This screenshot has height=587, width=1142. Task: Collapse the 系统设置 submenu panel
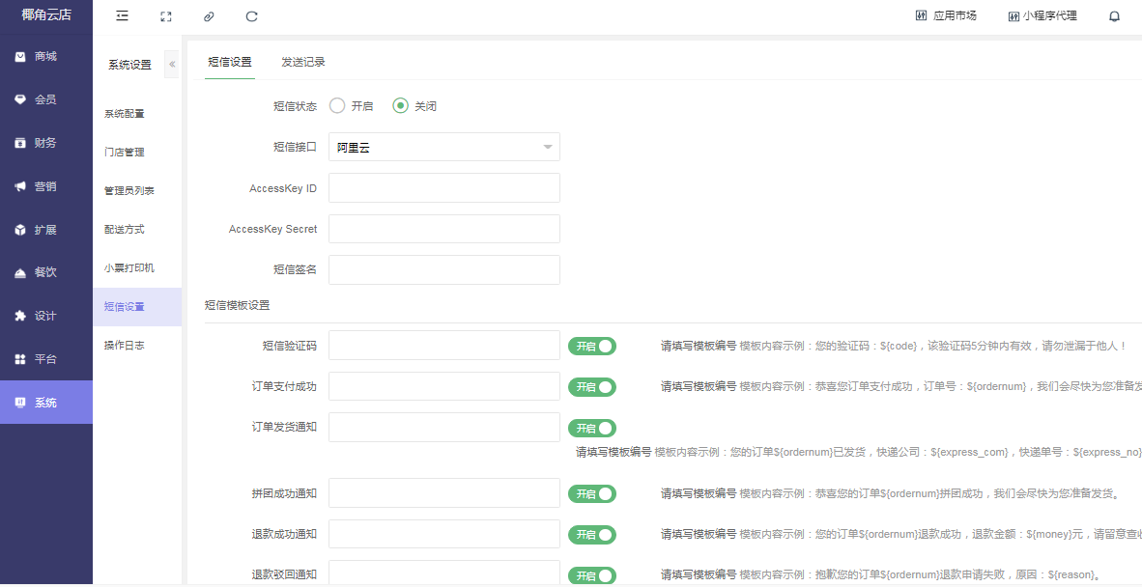[x=172, y=65]
